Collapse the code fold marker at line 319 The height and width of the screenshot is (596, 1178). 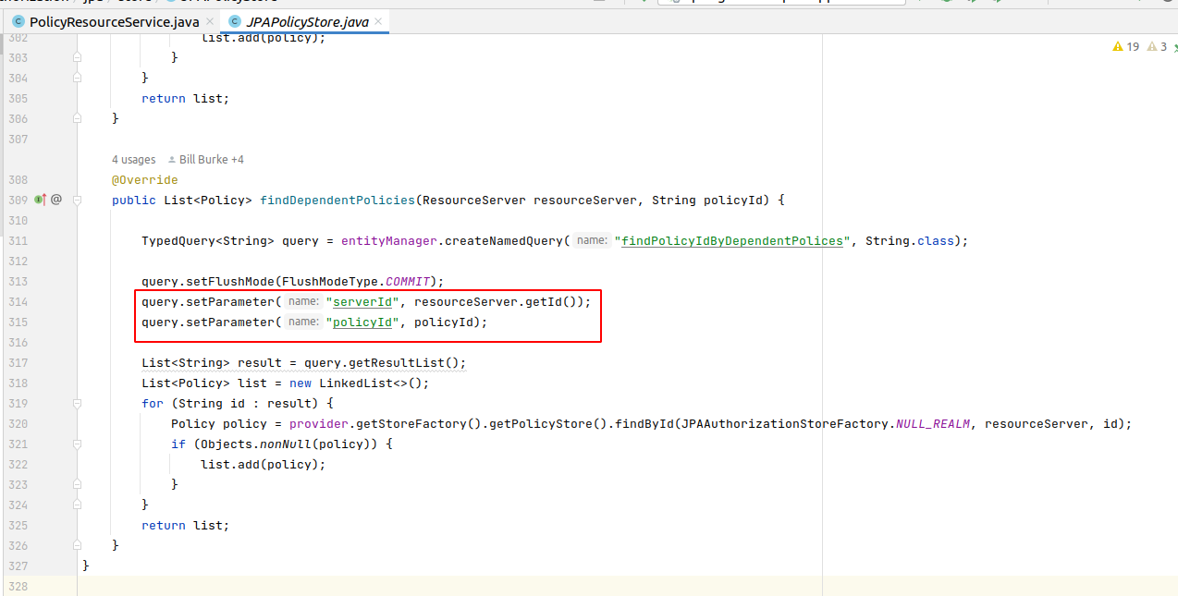tap(78, 403)
